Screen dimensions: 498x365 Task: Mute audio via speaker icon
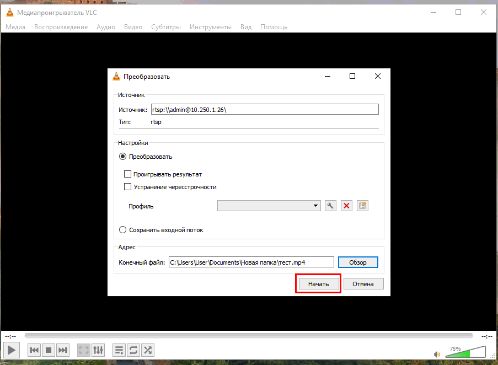click(437, 354)
